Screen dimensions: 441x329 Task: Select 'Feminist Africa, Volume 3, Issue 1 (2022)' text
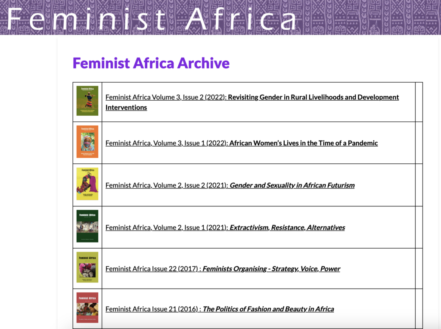[x=166, y=143]
